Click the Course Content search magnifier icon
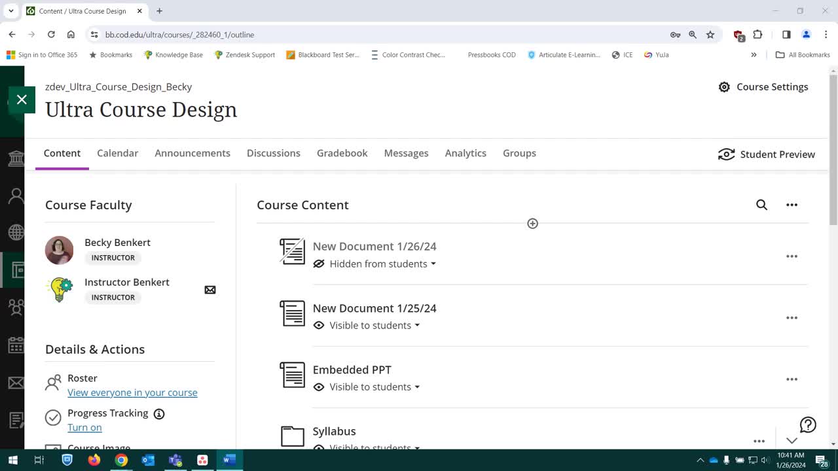Viewport: 838px width, 471px height. (x=761, y=205)
